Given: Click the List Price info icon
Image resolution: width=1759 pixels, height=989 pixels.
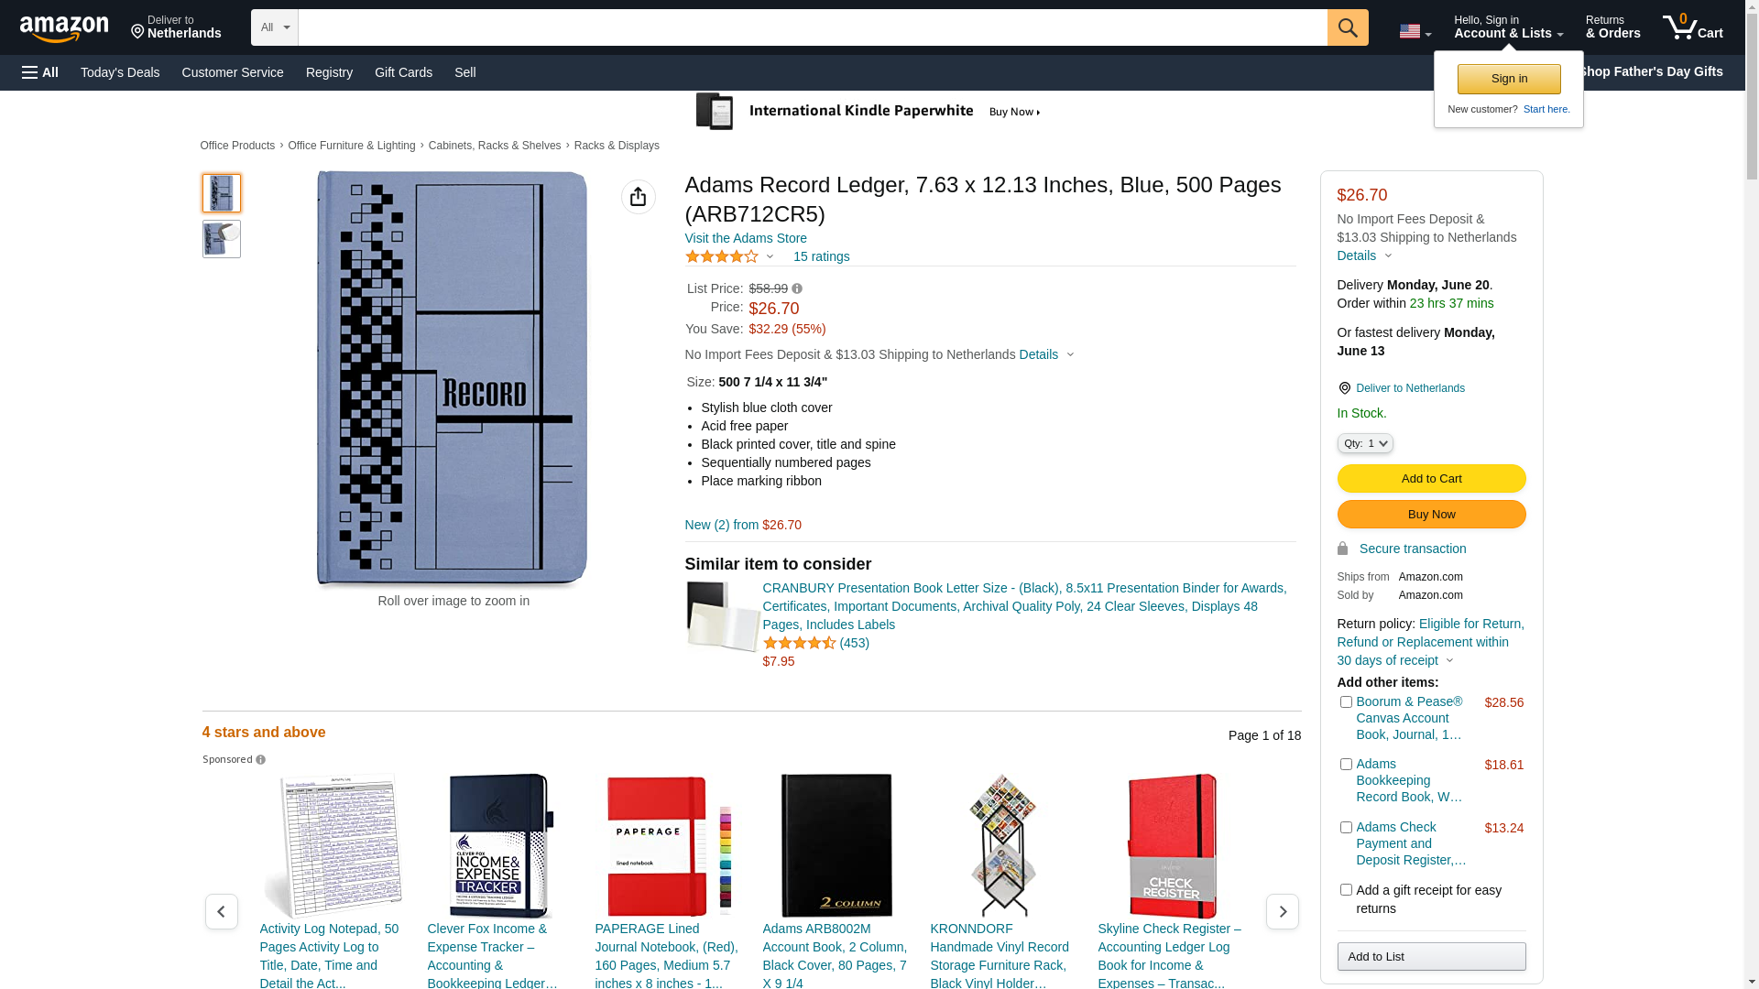Looking at the screenshot, I should [x=797, y=288].
